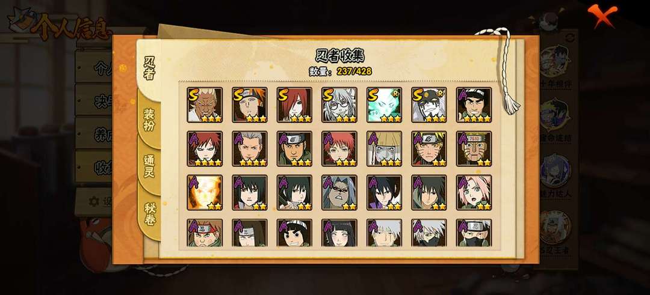This screenshot has height=295, width=650.
Task: Choose red-haired Nagato S-rank portrait
Action: coord(294,105)
